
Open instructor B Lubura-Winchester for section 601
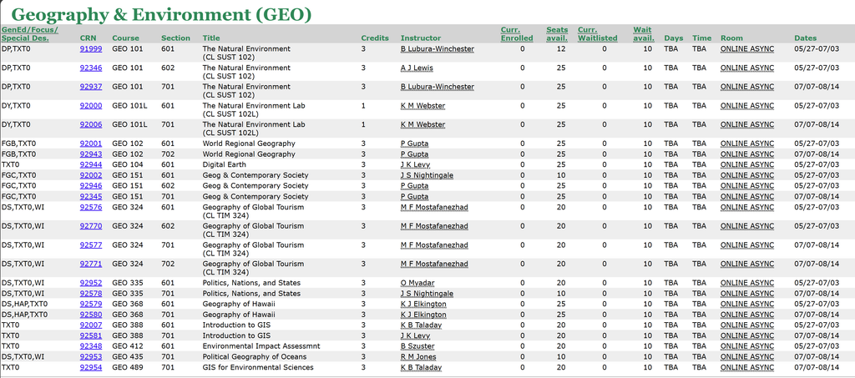pyautogui.click(x=438, y=49)
